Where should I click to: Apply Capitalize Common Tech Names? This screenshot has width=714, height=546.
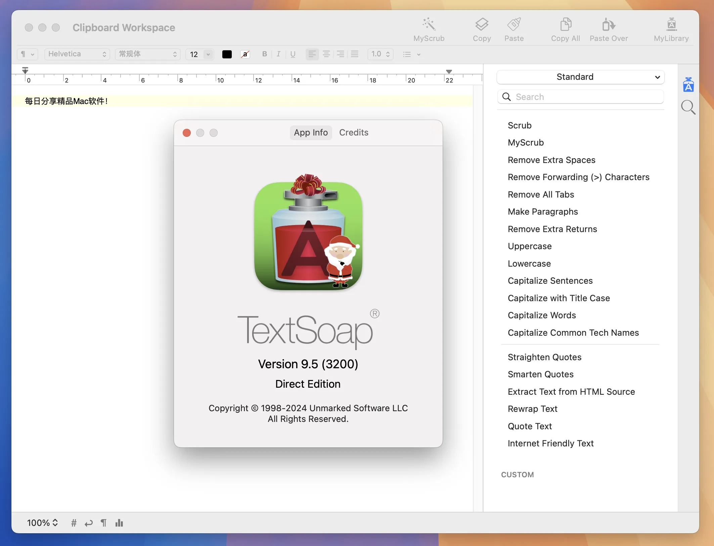pos(573,333)
